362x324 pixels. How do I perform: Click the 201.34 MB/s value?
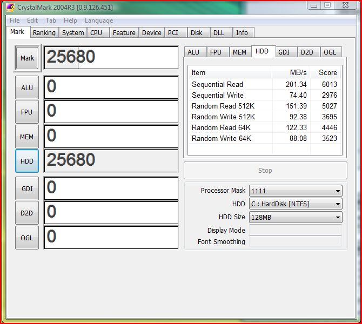click(296, 84)
